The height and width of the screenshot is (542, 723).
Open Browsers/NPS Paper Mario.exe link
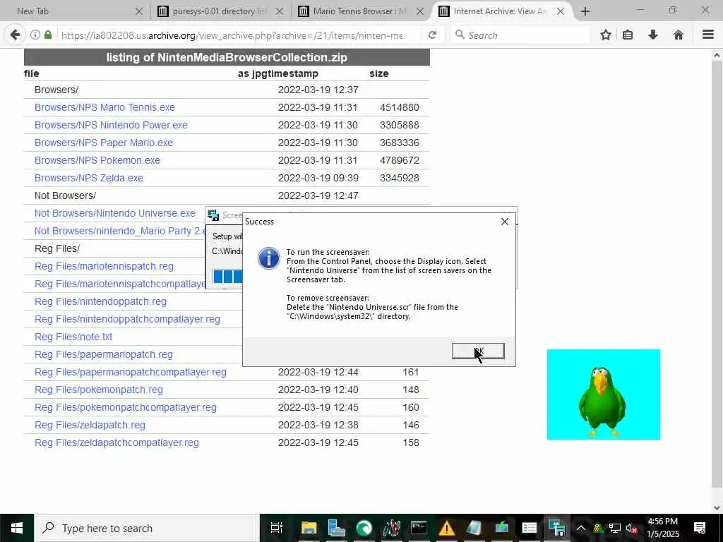tap(104, 143)
